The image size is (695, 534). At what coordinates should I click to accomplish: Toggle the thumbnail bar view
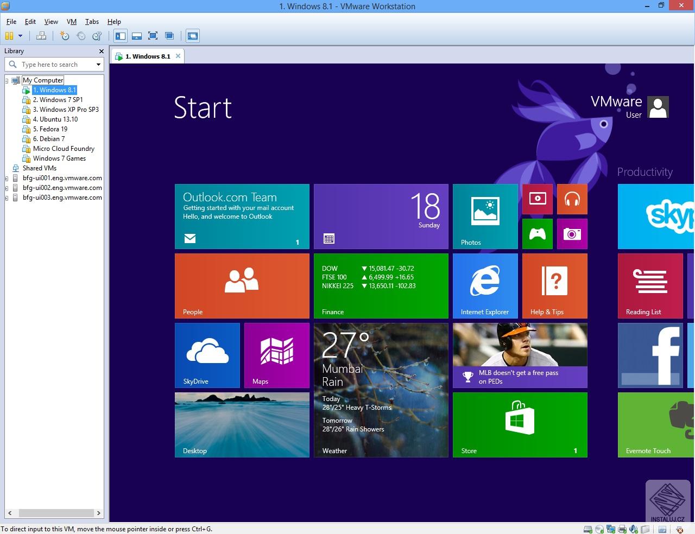pos(137,36)
